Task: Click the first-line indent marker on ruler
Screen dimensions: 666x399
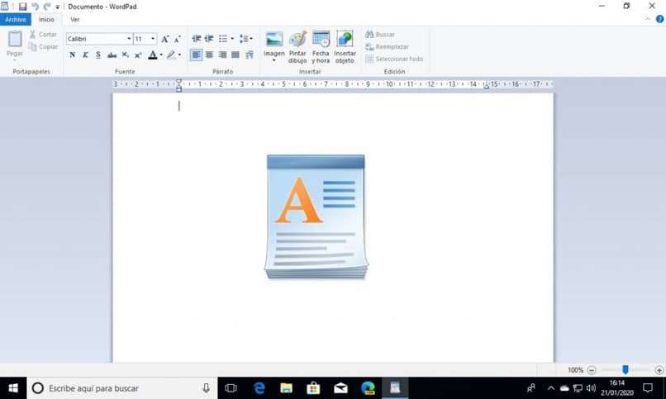Action: pos(178,82)
